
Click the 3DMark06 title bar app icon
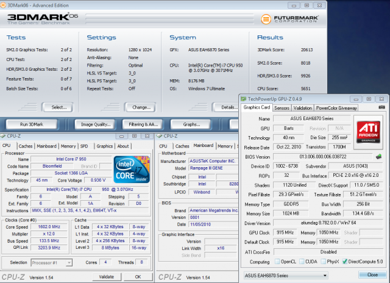(x=2, y=5)
